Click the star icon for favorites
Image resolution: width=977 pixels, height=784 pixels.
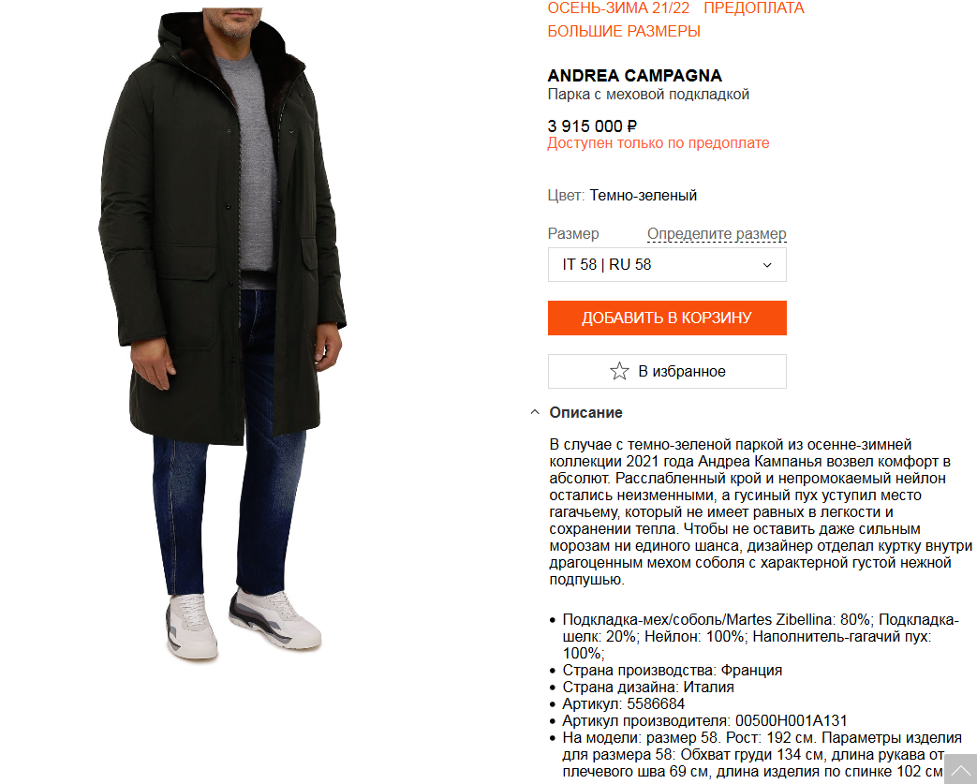619,372
